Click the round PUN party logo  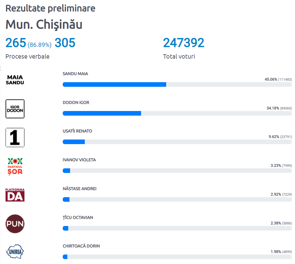click(x=15, y=224)
